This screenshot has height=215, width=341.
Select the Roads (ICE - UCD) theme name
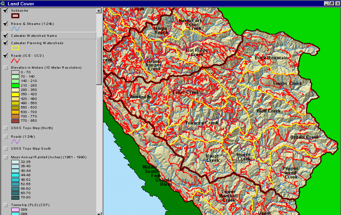[27, 56]
